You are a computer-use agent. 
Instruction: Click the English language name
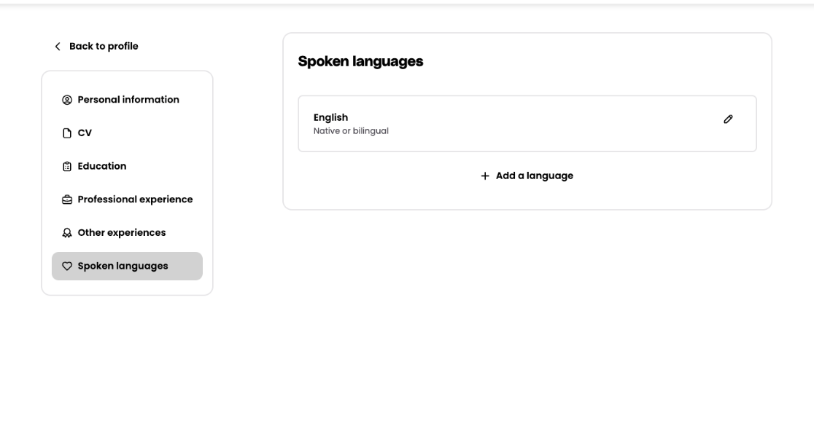[x=330, y=117]
